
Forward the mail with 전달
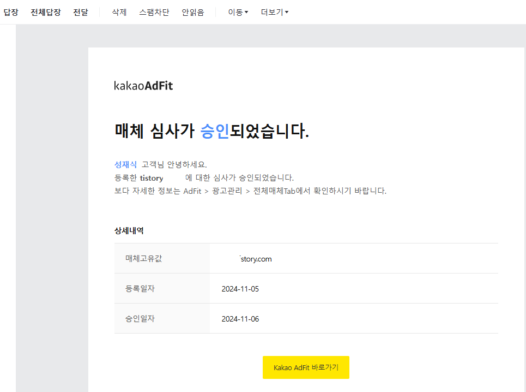pos(81,13)
